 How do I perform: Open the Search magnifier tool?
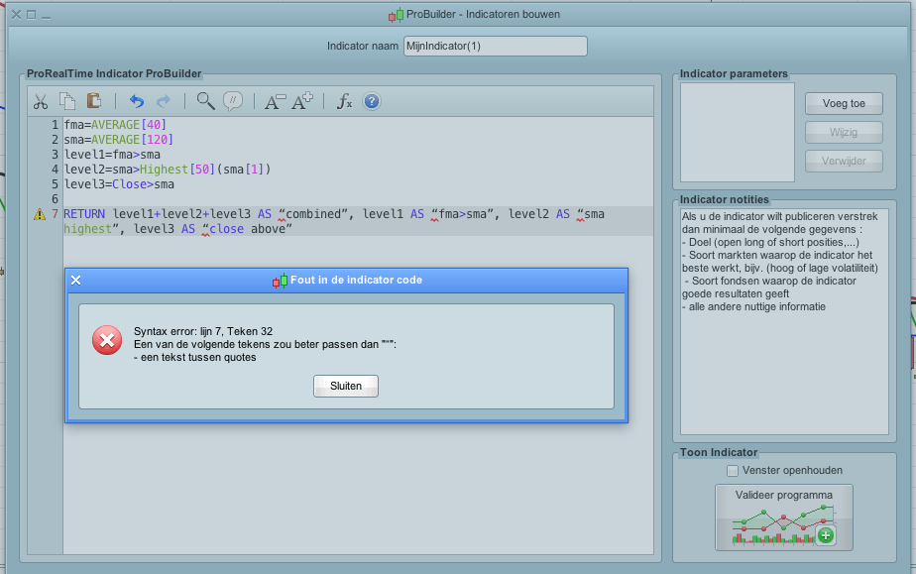[x=205, y=101]
